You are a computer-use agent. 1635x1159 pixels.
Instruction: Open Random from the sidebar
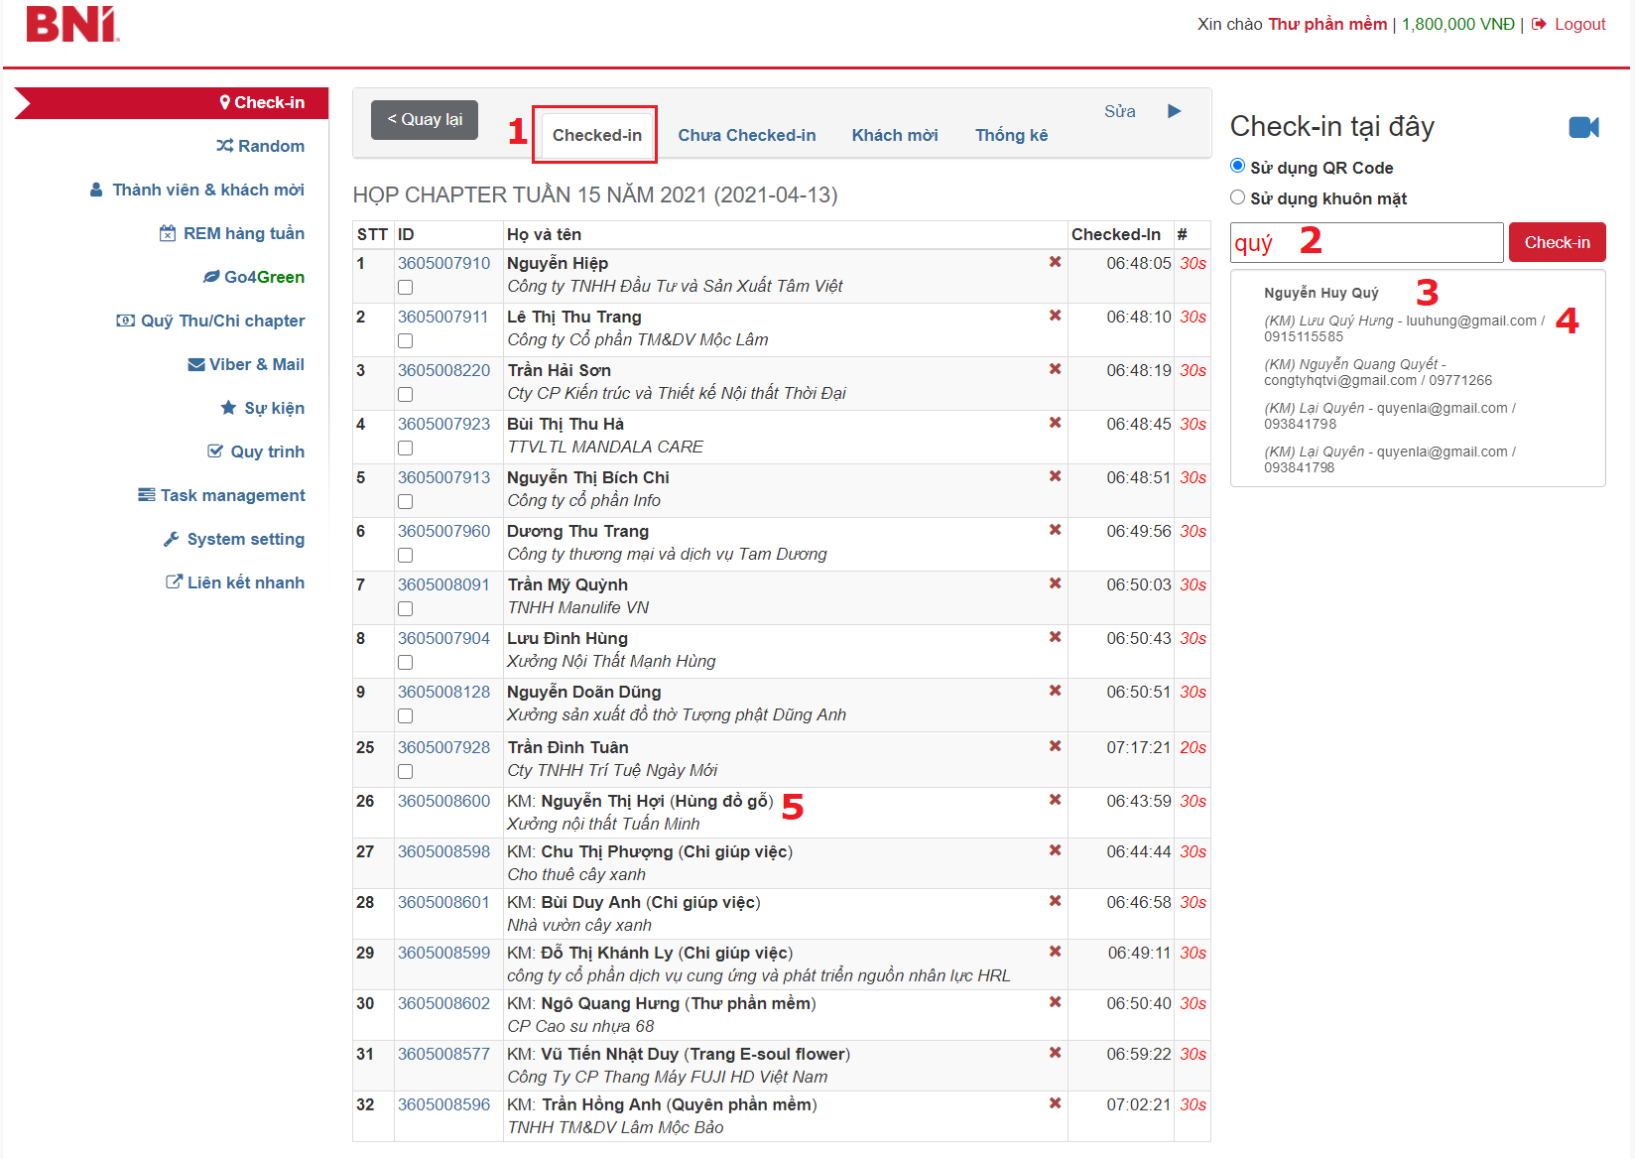261,146
